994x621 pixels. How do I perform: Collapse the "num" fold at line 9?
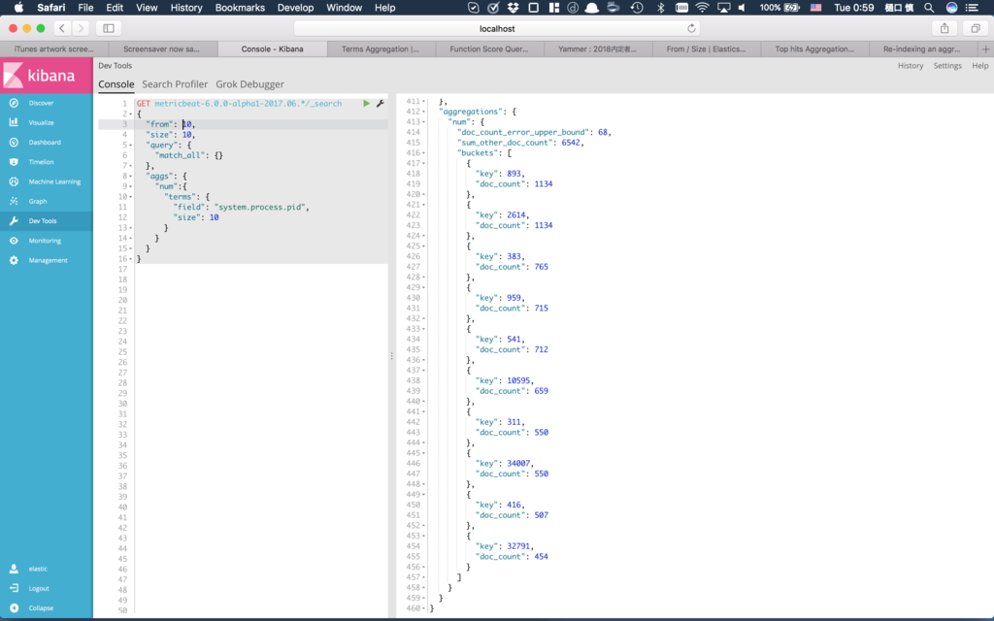tap(131, 186)
